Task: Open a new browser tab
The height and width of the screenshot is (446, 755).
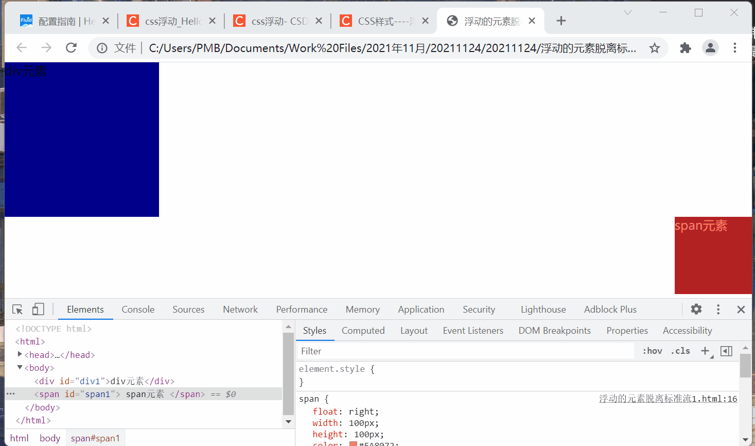Action: click(561, 21)
